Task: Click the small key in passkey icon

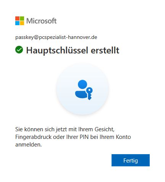Action: (x=89, y=93)
